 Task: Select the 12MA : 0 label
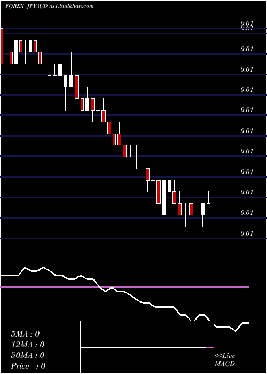coord(28,345)
